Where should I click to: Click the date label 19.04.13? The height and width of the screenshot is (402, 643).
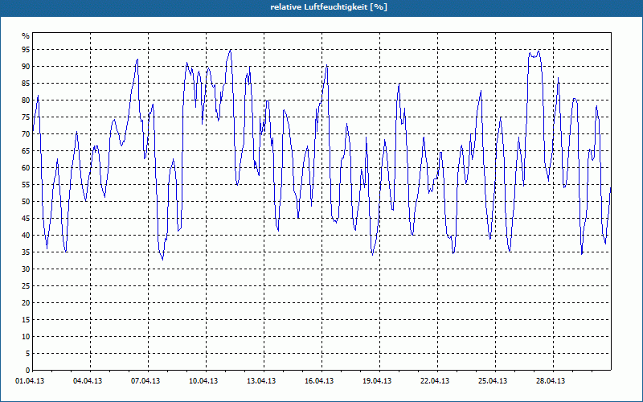tap(377, 381)
